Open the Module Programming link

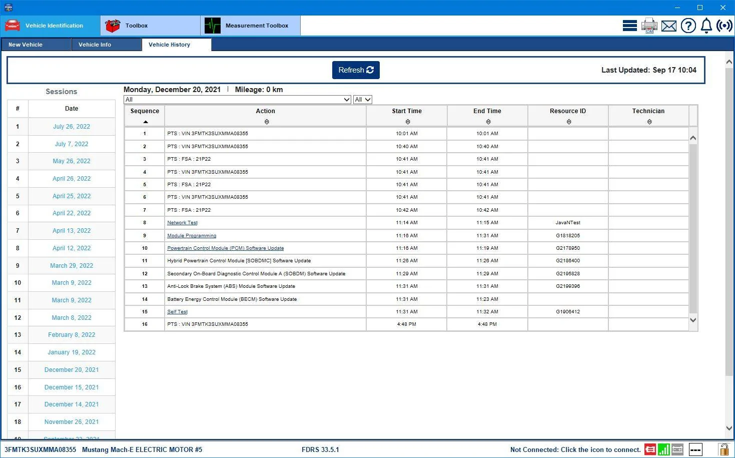(192, 235)
